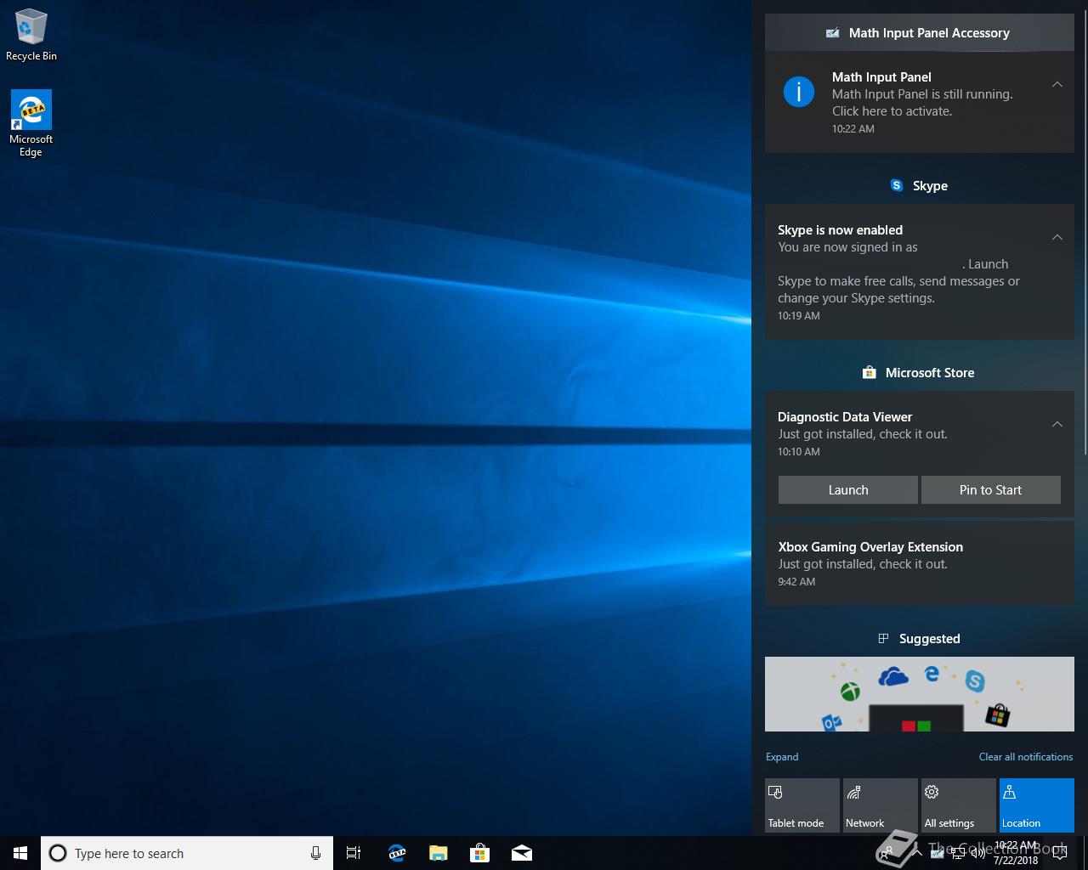Click the Math Input Panel still running message

922,103
